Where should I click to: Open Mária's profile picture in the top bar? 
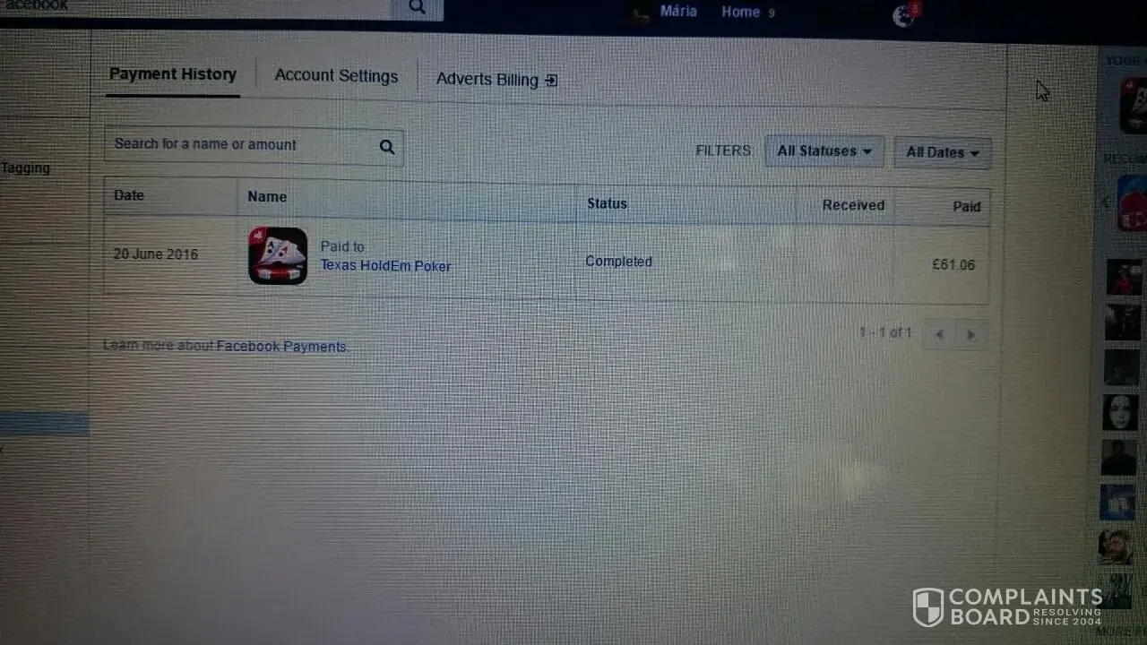[640, 13]
